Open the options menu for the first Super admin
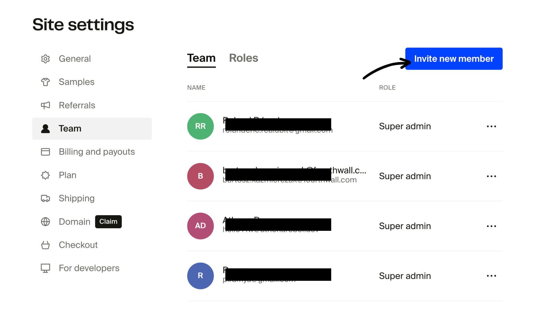Image resolution: width=554 pixels, height=312 pixels. click(491, 126)
